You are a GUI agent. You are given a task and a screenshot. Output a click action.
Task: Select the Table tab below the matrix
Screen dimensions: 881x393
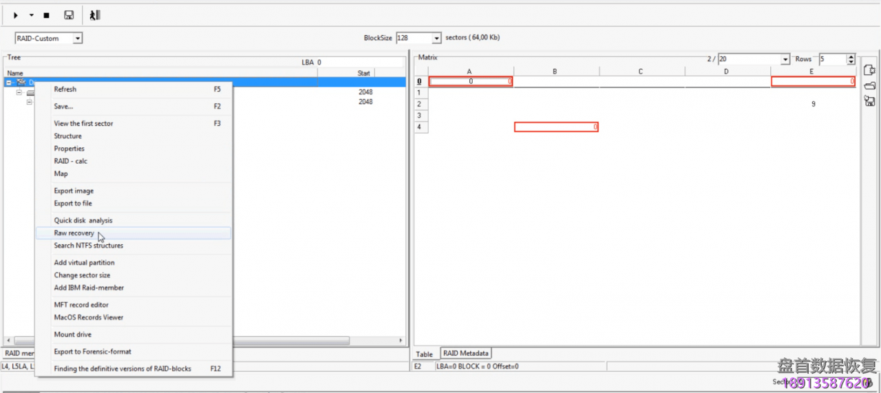[425, 354]
